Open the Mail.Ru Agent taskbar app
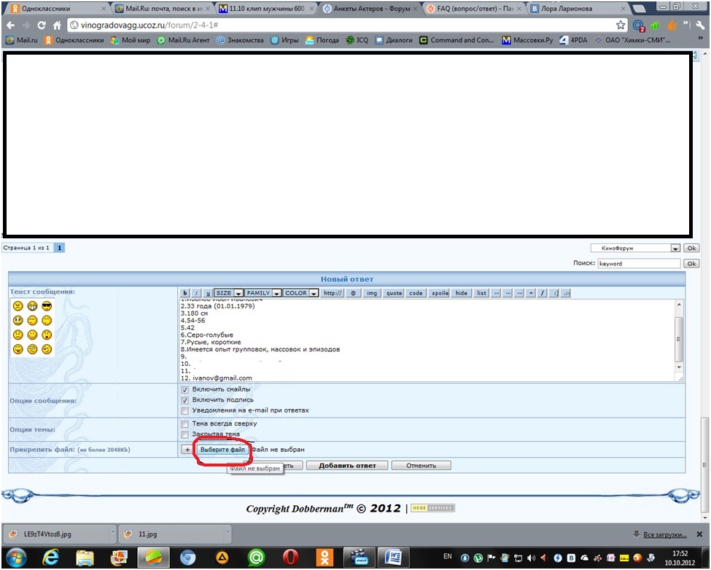The height and width of the screenshot is (570, 711). [x=256, y=558]
